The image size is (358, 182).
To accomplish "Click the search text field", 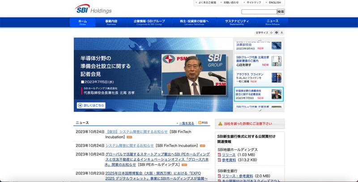I will (259, 12).
